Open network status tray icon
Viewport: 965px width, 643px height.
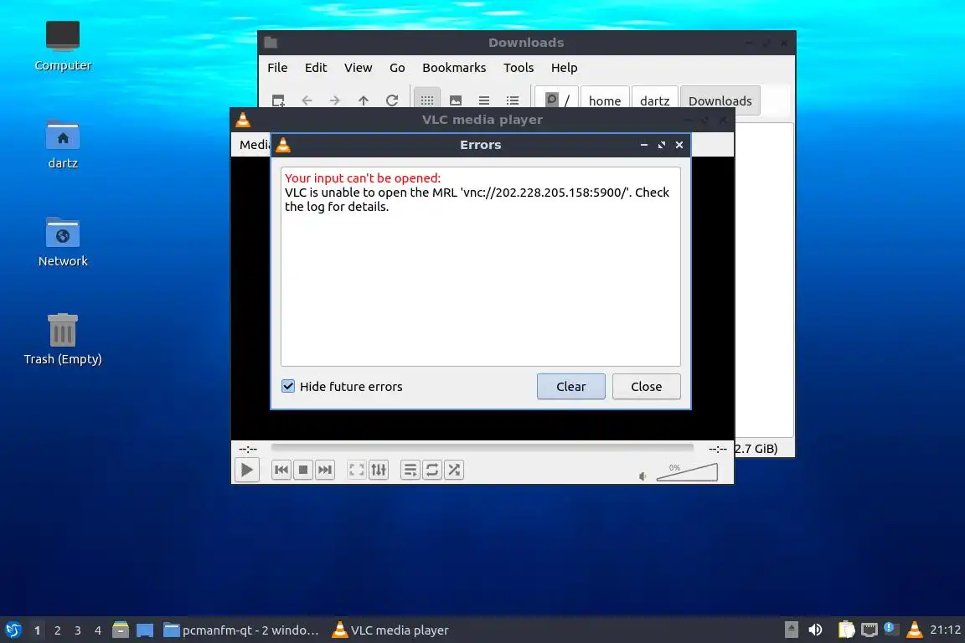[x=869, y=630]
